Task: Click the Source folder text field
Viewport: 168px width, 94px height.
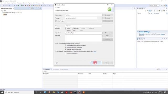Action: click(83, 15)
